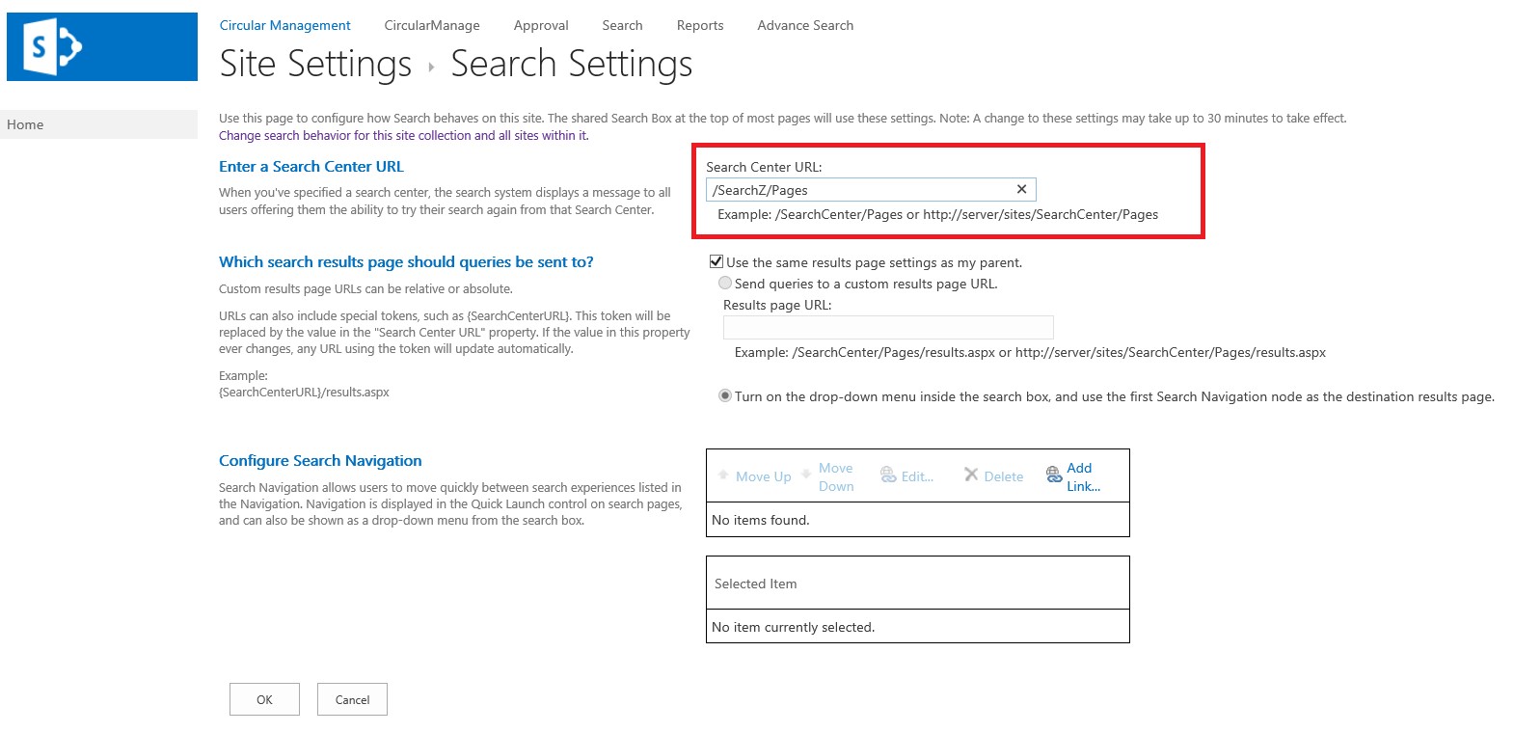Click the 'Search Center URL:' label
1514x733 pixels.
[764, 167]
